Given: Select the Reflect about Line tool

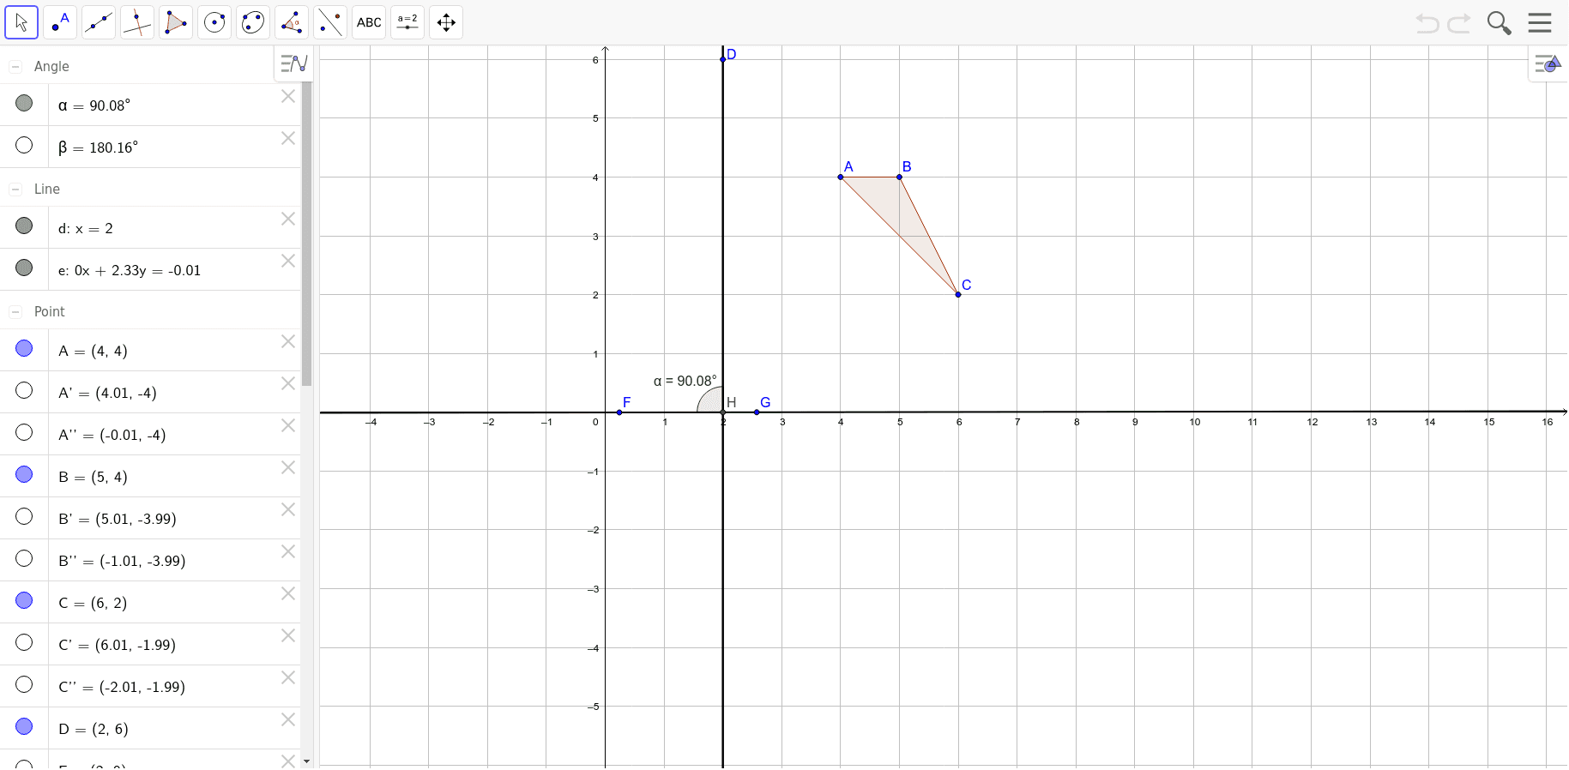Looking at the screenshot, I should [x=330, y=22].
